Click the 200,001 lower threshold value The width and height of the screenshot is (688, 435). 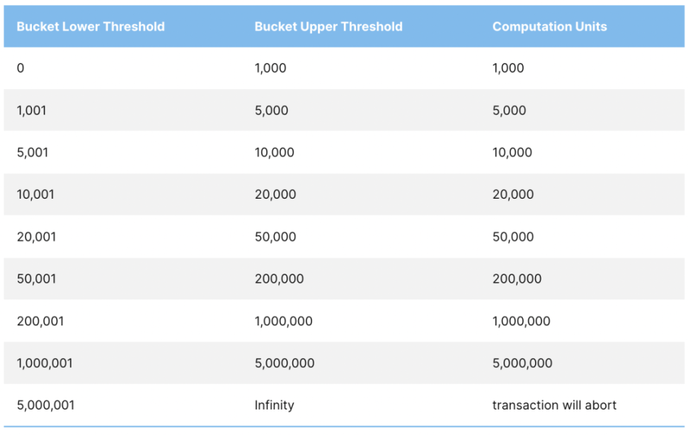pyautogui.click(x=40, y=321)
